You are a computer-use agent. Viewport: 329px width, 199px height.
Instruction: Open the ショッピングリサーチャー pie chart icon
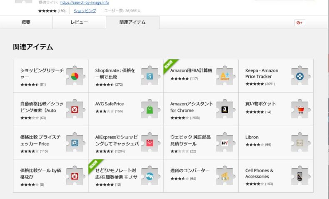[75, 76]
